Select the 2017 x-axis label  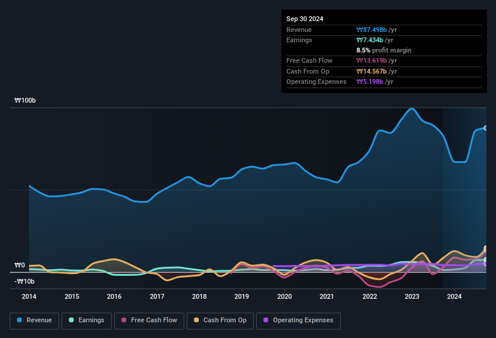157,296
